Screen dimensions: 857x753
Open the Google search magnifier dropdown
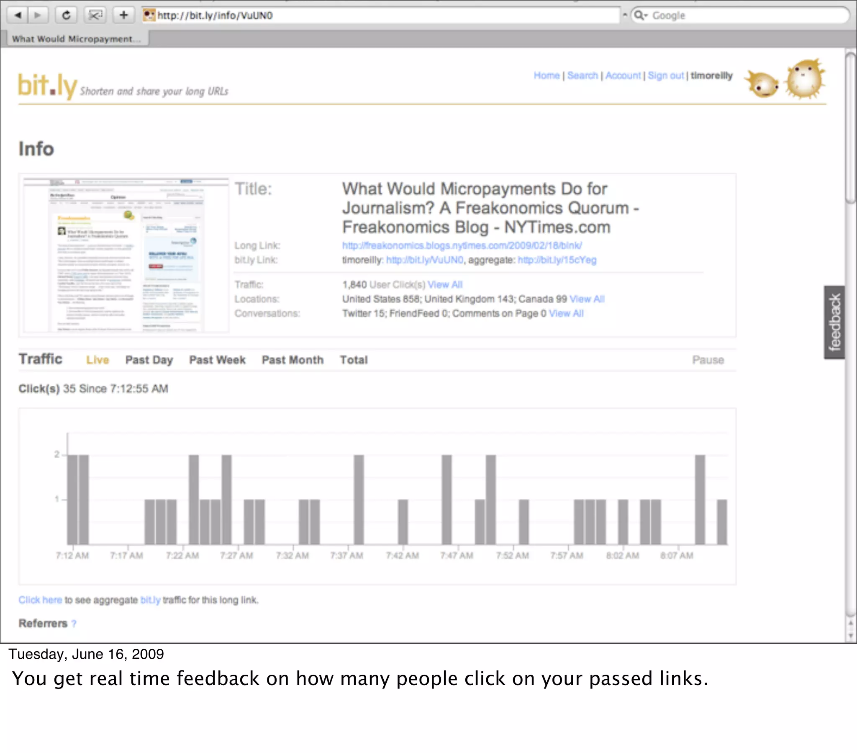click(640, 15)
